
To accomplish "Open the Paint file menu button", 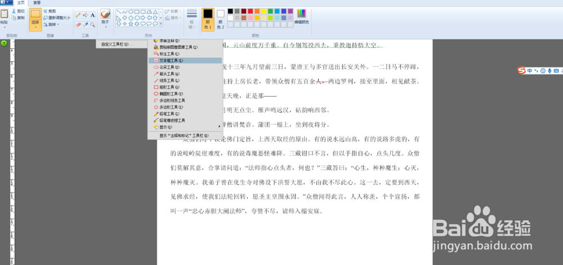I will click(x=7, y=2).
